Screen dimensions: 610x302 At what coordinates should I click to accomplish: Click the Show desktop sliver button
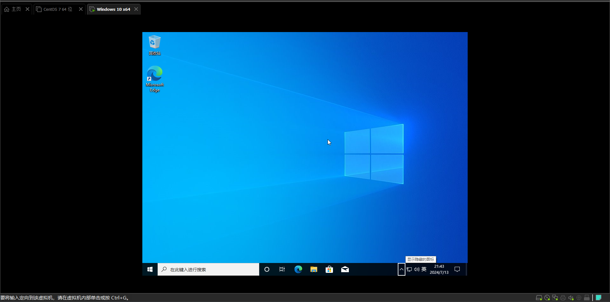(466, 269)
